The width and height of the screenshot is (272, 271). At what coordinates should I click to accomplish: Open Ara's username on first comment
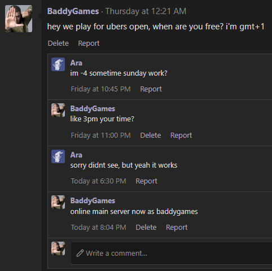pyautogui.click(x=76, y=63)
